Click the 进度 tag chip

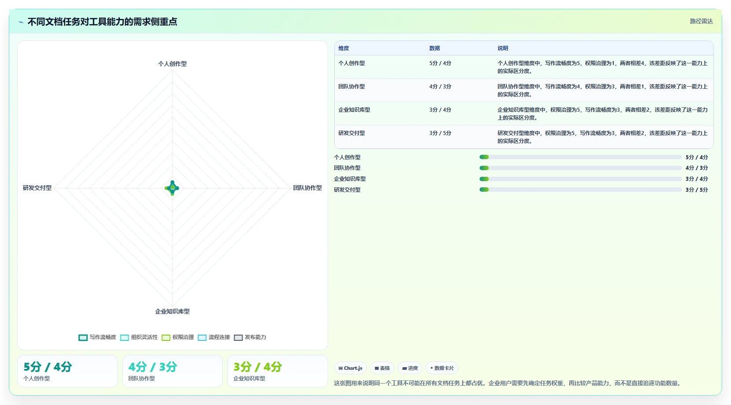click(410, 368)
